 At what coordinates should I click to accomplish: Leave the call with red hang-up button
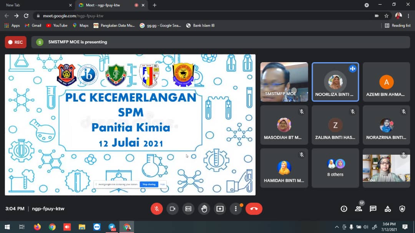(254, 209)
